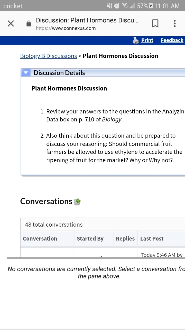Bookmark this page with the bookmark icon
Image resolution: width=185 pixels, height=330 pixels.
coord(155,24)
